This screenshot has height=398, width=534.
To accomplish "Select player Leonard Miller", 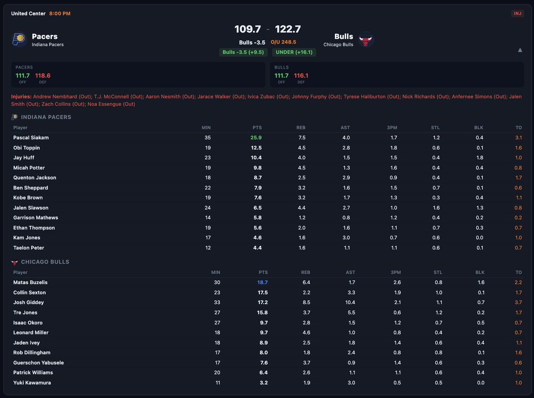I will 31,333.
